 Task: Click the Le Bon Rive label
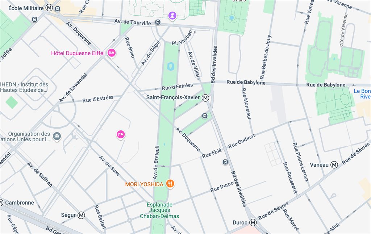pyautogui.click(x=362, y=94)
